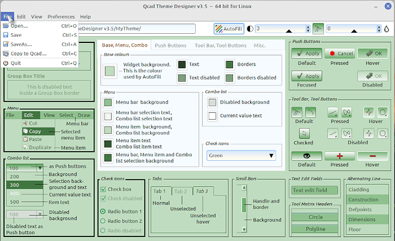Select the Checked arrow pointer tool button
Image resolution: width=395 pixels, height=241 pixels.
303,133
